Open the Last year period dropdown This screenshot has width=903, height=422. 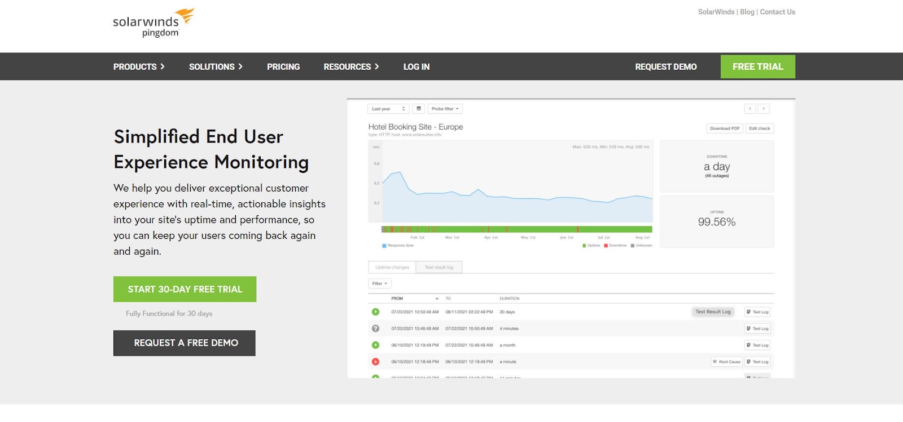[388, 109]
